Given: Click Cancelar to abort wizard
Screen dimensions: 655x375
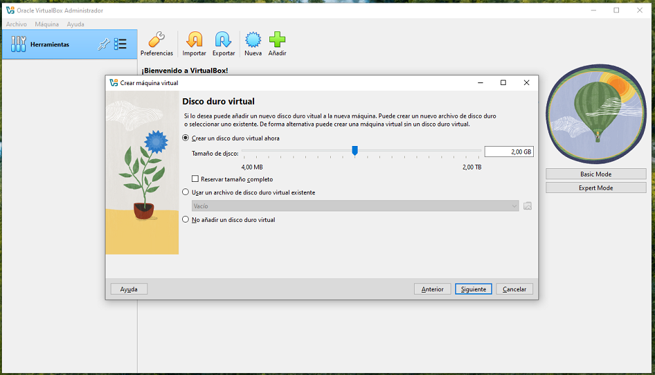Looking at the screenshot, I should click(514, 289).
